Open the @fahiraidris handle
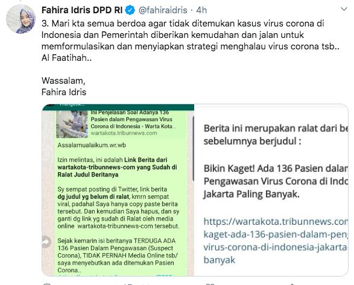 click(163, 10)
